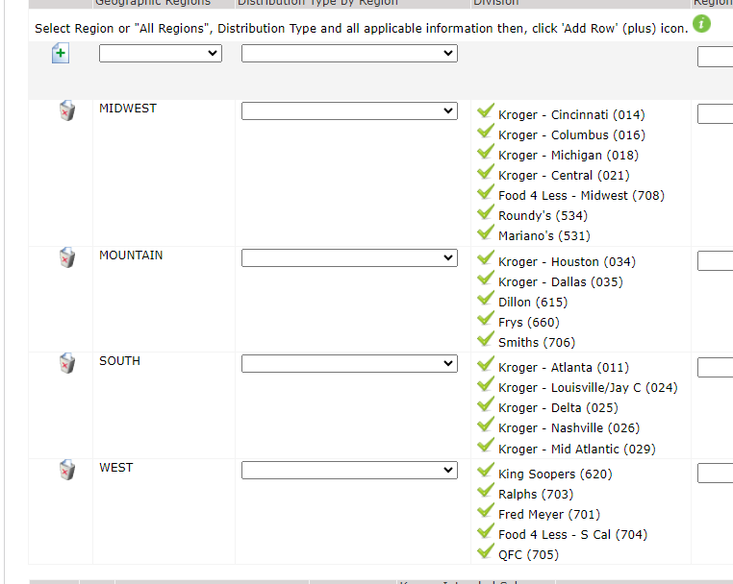Click the green info icon
Viewport: 733px width, 584px height.
click(x=701, y=24)
